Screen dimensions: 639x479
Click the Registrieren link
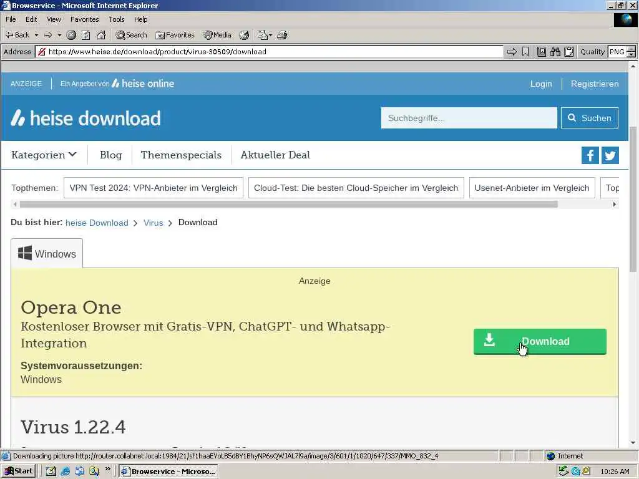click(x=595, y=84)
